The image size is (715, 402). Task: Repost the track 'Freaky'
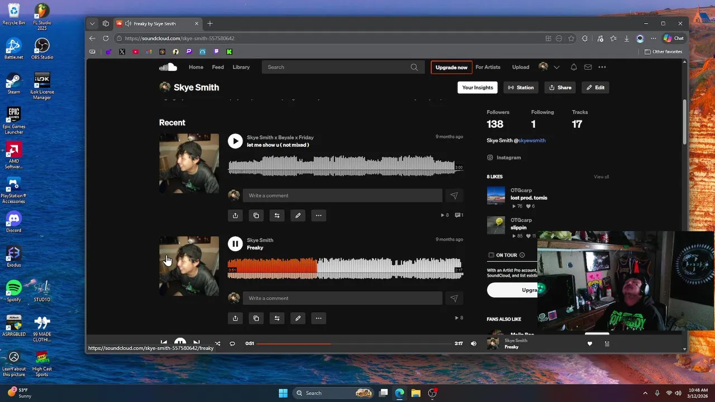coord(277,318)
